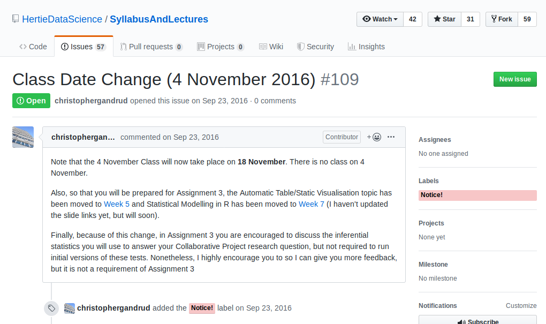Customize notification settings

[x=521, y=306]
